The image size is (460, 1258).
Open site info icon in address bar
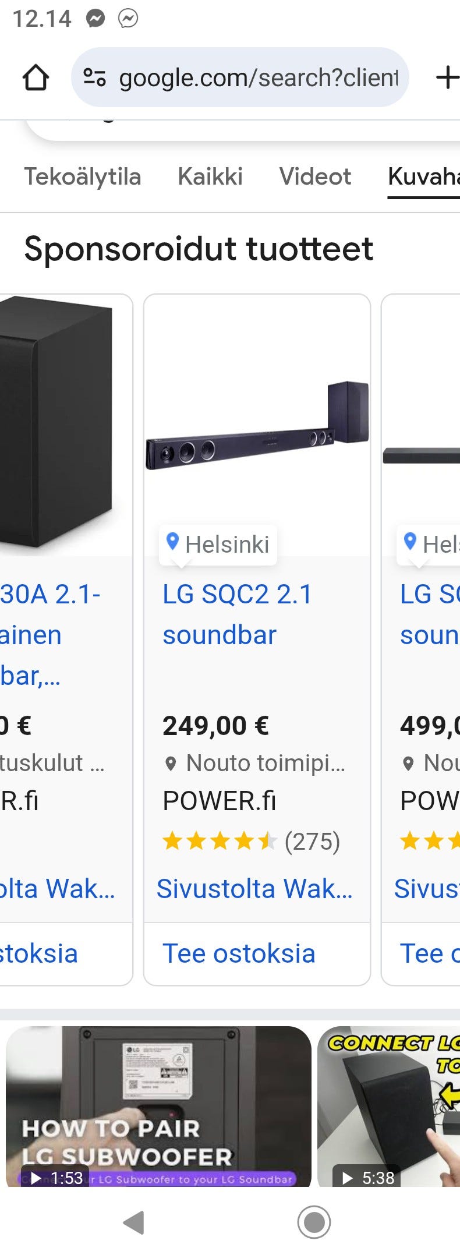point(94,77)
